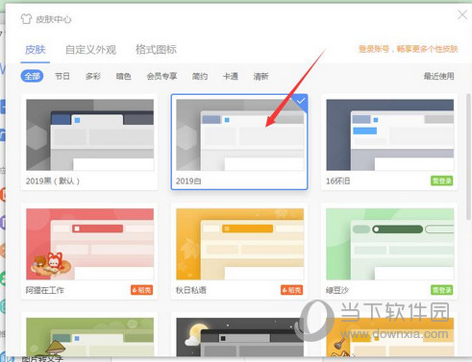Click the 稻壳 badge on 秋日私语

[x=291, y=290]
